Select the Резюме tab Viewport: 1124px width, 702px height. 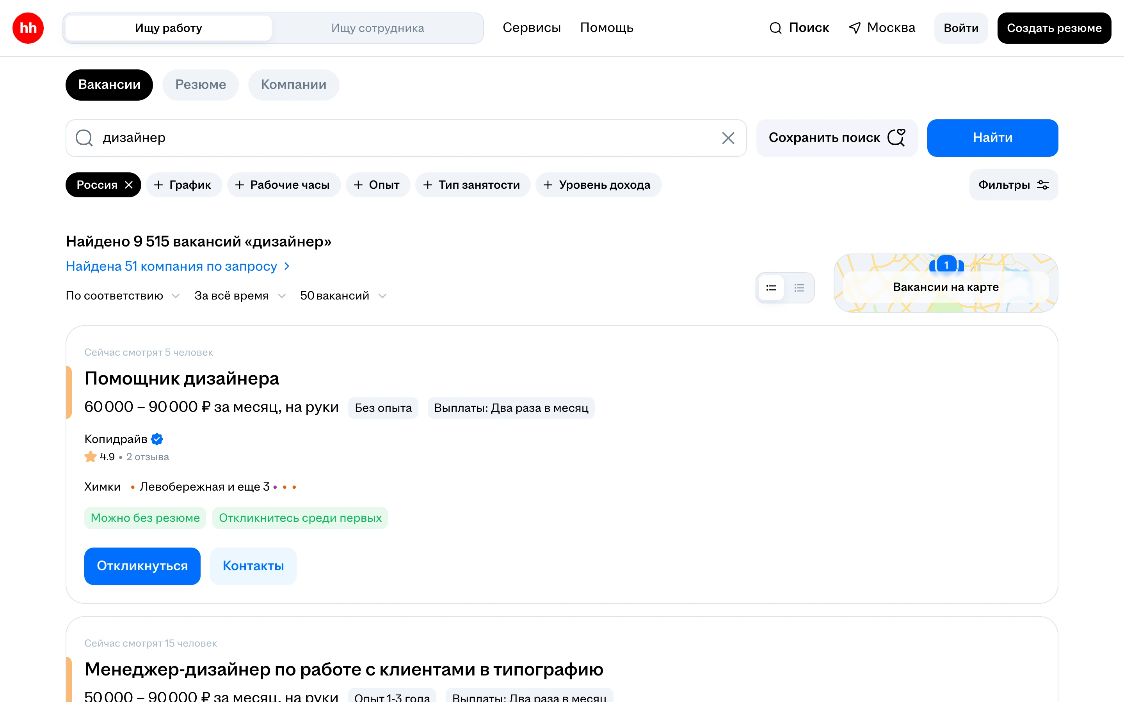point(201,85)
